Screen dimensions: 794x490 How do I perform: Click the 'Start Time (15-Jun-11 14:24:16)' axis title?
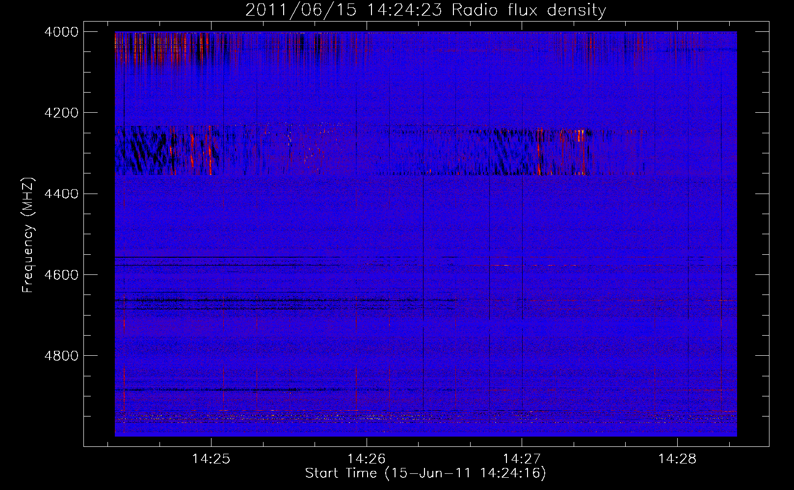(x=425, y=473)
